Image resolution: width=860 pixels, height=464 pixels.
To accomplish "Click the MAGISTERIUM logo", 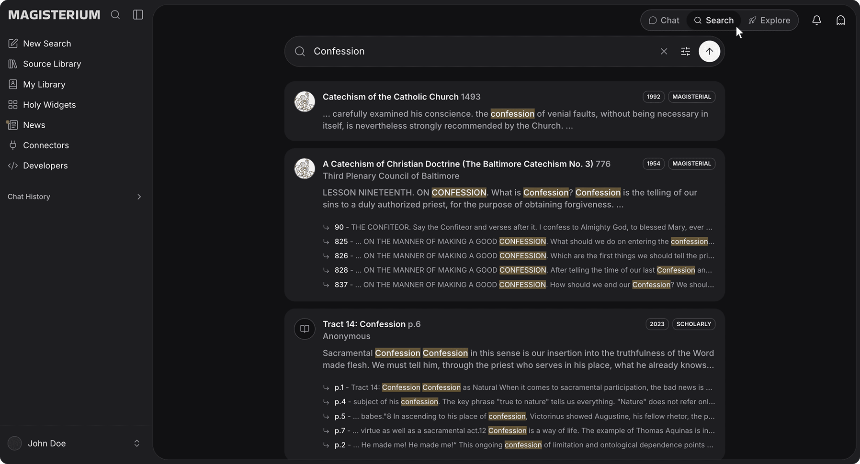I will click(54, 15).
